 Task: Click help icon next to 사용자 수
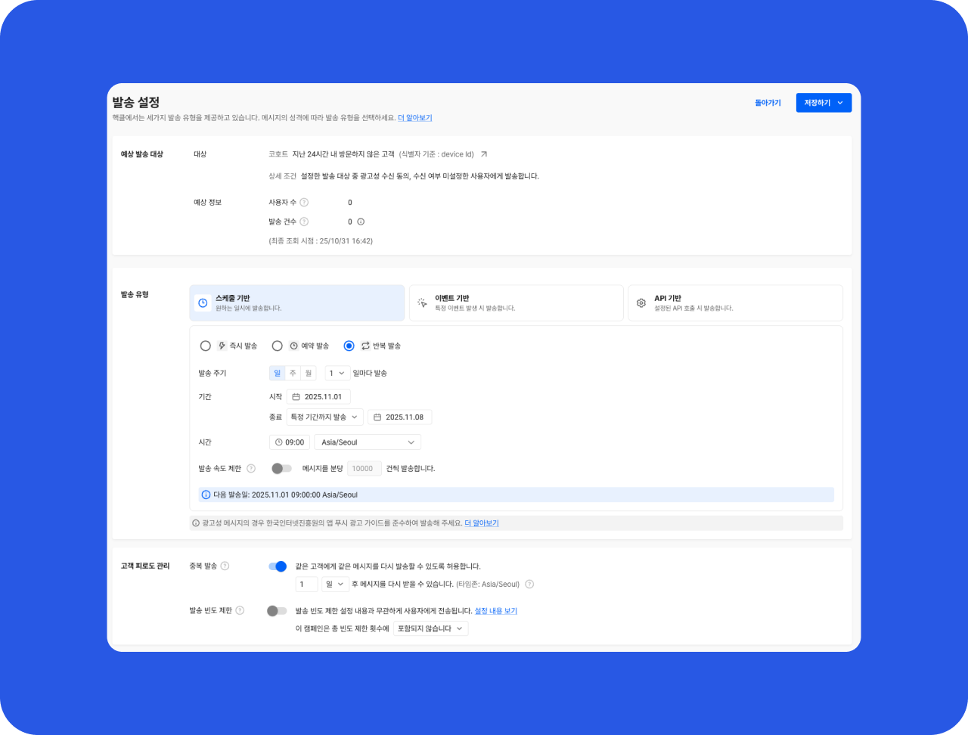click(x=304, y=203)
